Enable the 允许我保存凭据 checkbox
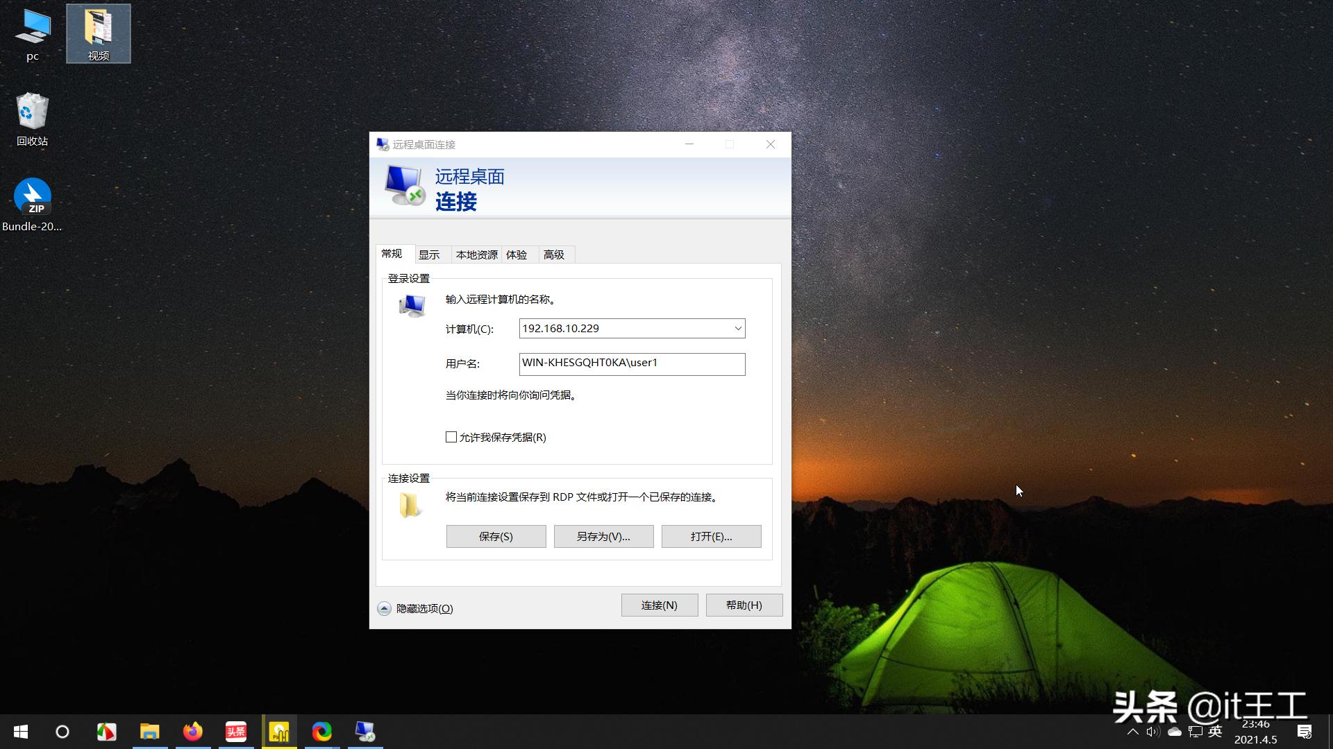The width and height of the screenshot is (1333, 749). 451,437
